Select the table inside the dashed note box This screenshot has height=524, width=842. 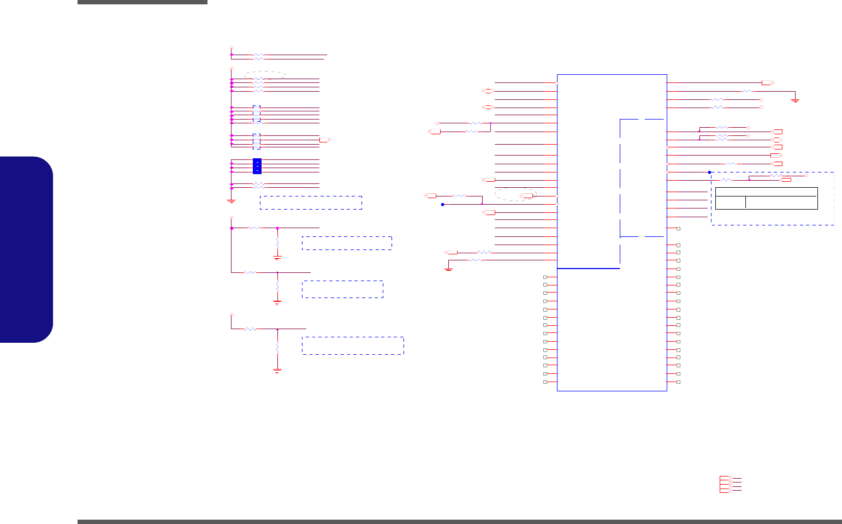766,198
